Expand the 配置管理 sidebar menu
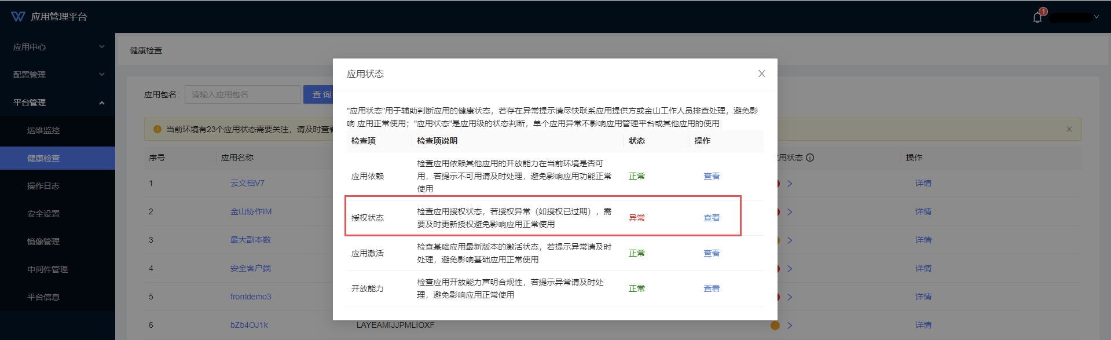 coord(57,75)
